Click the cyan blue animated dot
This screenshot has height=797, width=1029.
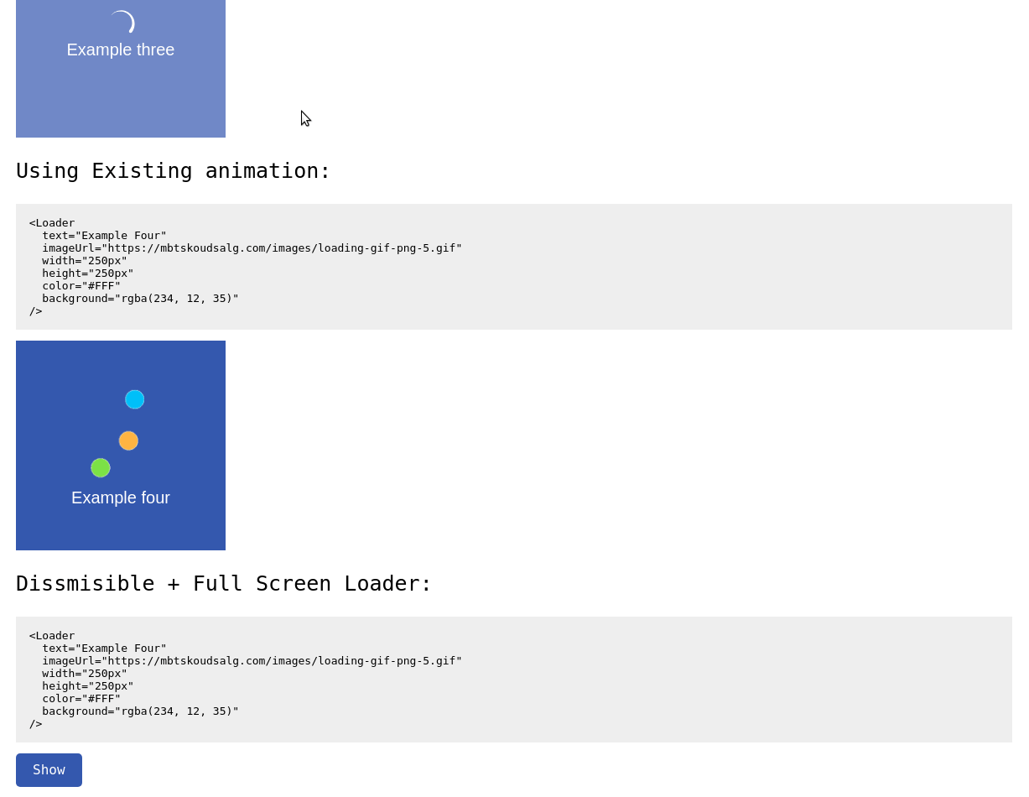135,399
